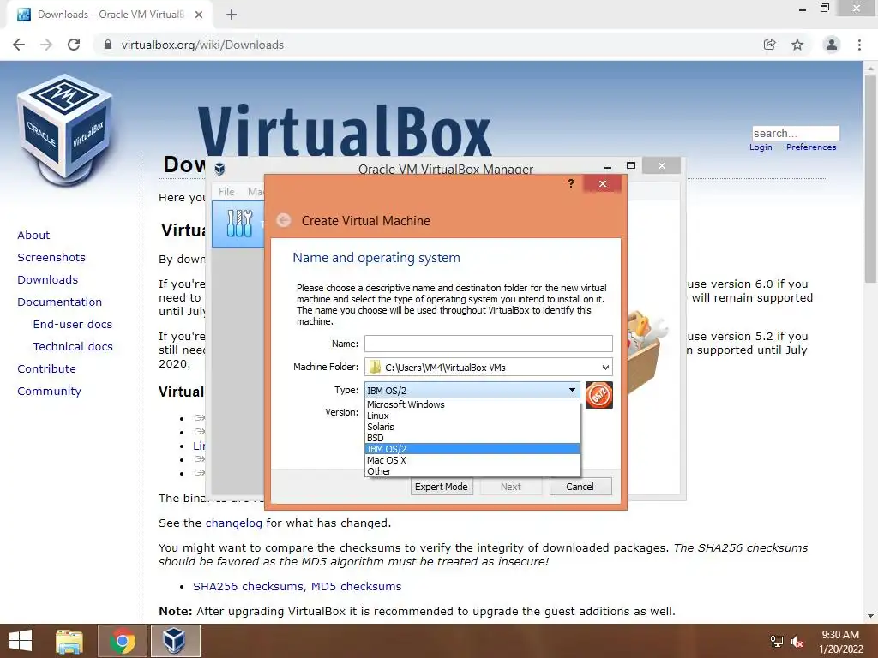Open the File menu in VirtualBox Manager
This screenshot has width=878, height=658.
[x=226, y=191]
